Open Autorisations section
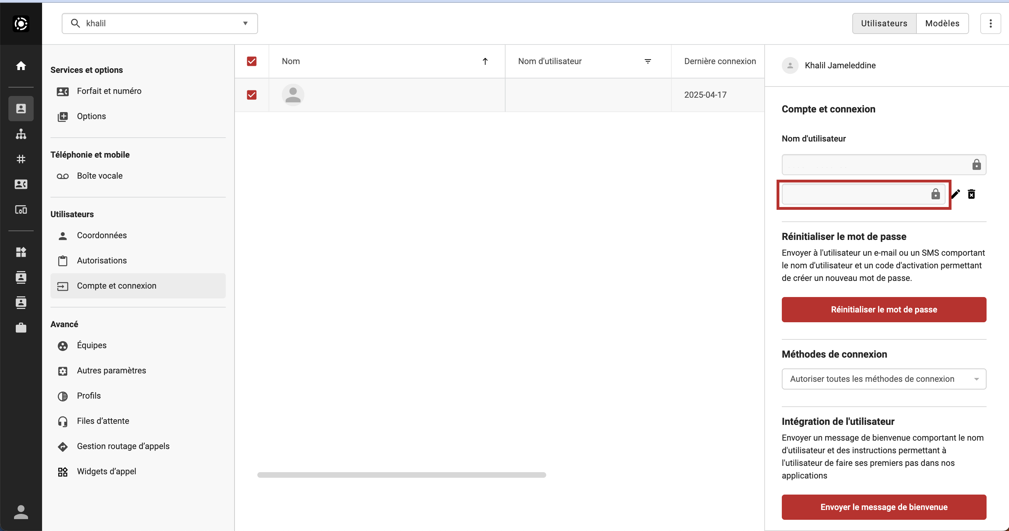Viewport: 1009px width, 531px height. click(138, 261)
